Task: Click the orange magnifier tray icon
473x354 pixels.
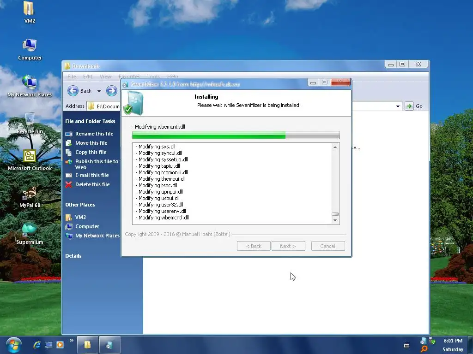Action: coord(424,349)
